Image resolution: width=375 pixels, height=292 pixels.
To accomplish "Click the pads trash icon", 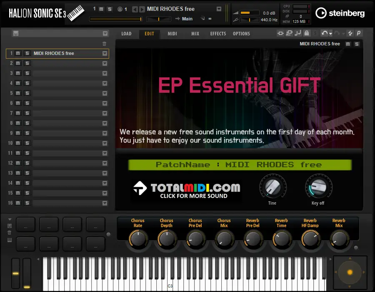I will point(10,233).
